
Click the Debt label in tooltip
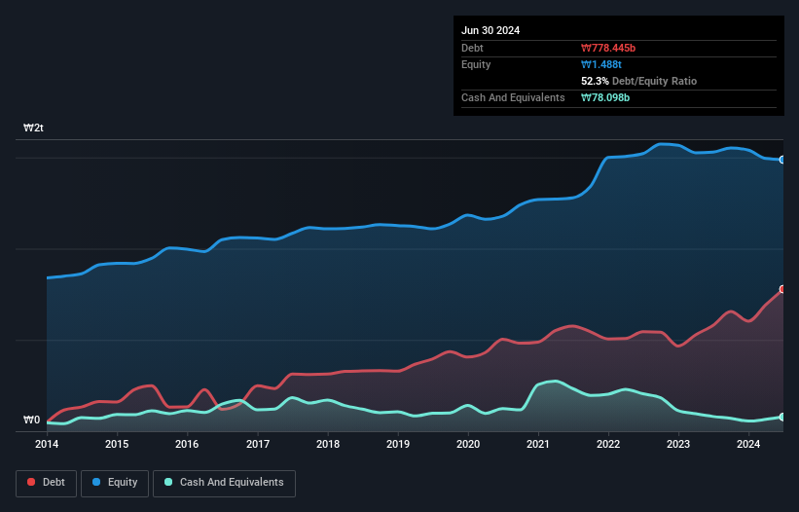(x=472, y=48)
